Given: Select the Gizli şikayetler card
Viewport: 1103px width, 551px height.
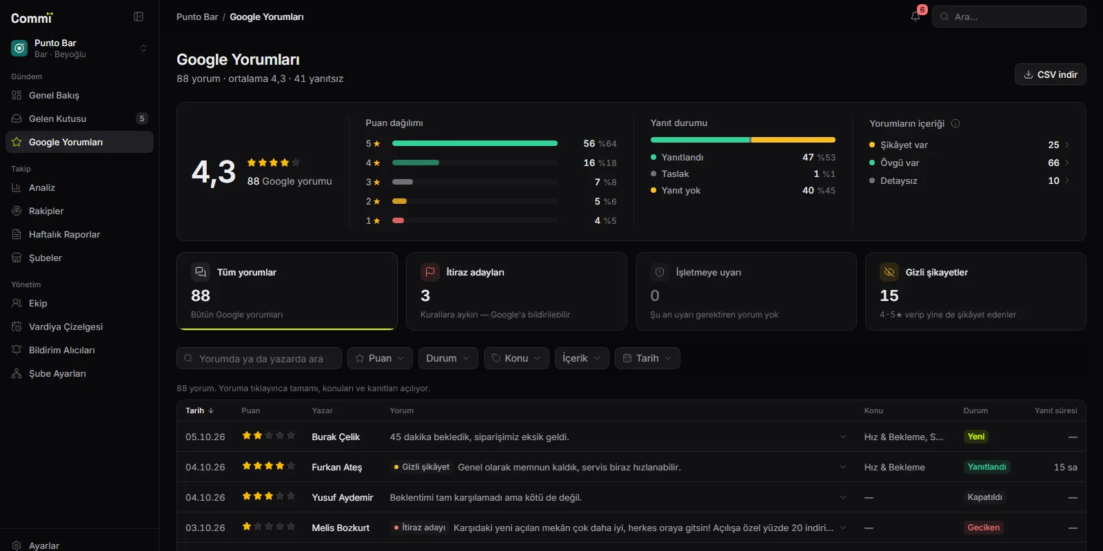Looking at the screenshot, I should click(x=975, y=291).
